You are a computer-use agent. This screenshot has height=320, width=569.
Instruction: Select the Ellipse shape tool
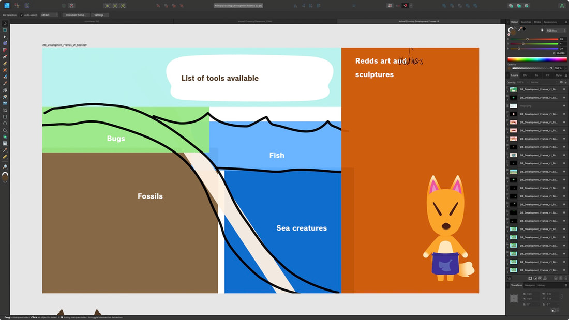5,124
